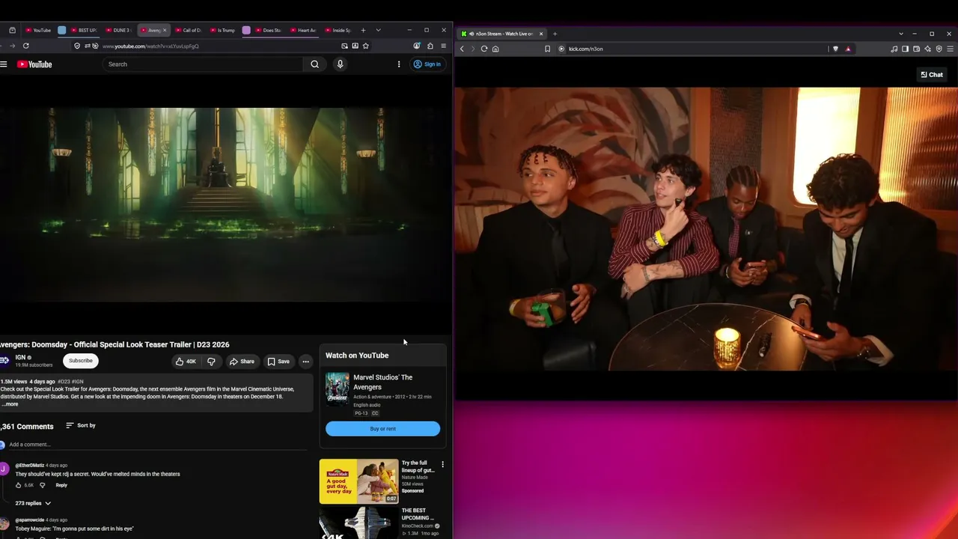The width and height of the screenshot is (958, 539).
Task: Open Brave VPN shield icon in toolbar
Action: pyautogui.click(x=939, y=49)
